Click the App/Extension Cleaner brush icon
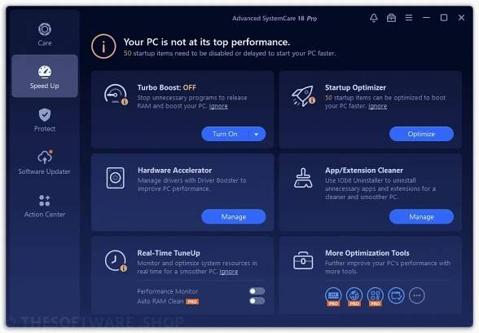Screen dimensions: 479x333 point(303,178)
